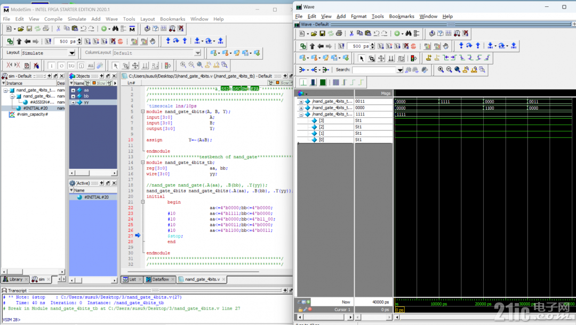Screen dimensions: 576x325
Task: Undock the Objects panel
Action: (x=108, y=76)
